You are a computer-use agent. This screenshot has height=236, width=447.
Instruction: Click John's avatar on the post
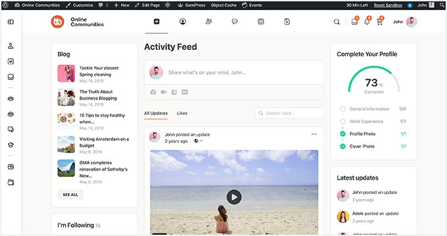(154, 137)
